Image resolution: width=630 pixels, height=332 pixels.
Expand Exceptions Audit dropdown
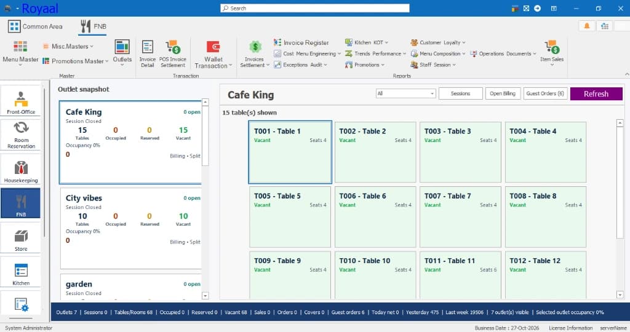point(300,65)
